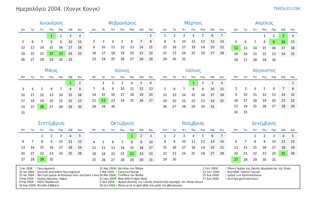Image resolution: width=316 pixels, height=223 pixels.
Task: Select the Αύγουστος month heading
Action: click(264, 70)
